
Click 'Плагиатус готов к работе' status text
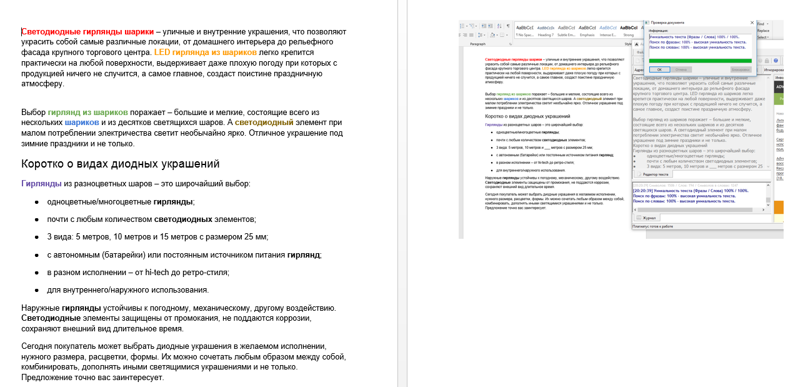tap(653, 226)
